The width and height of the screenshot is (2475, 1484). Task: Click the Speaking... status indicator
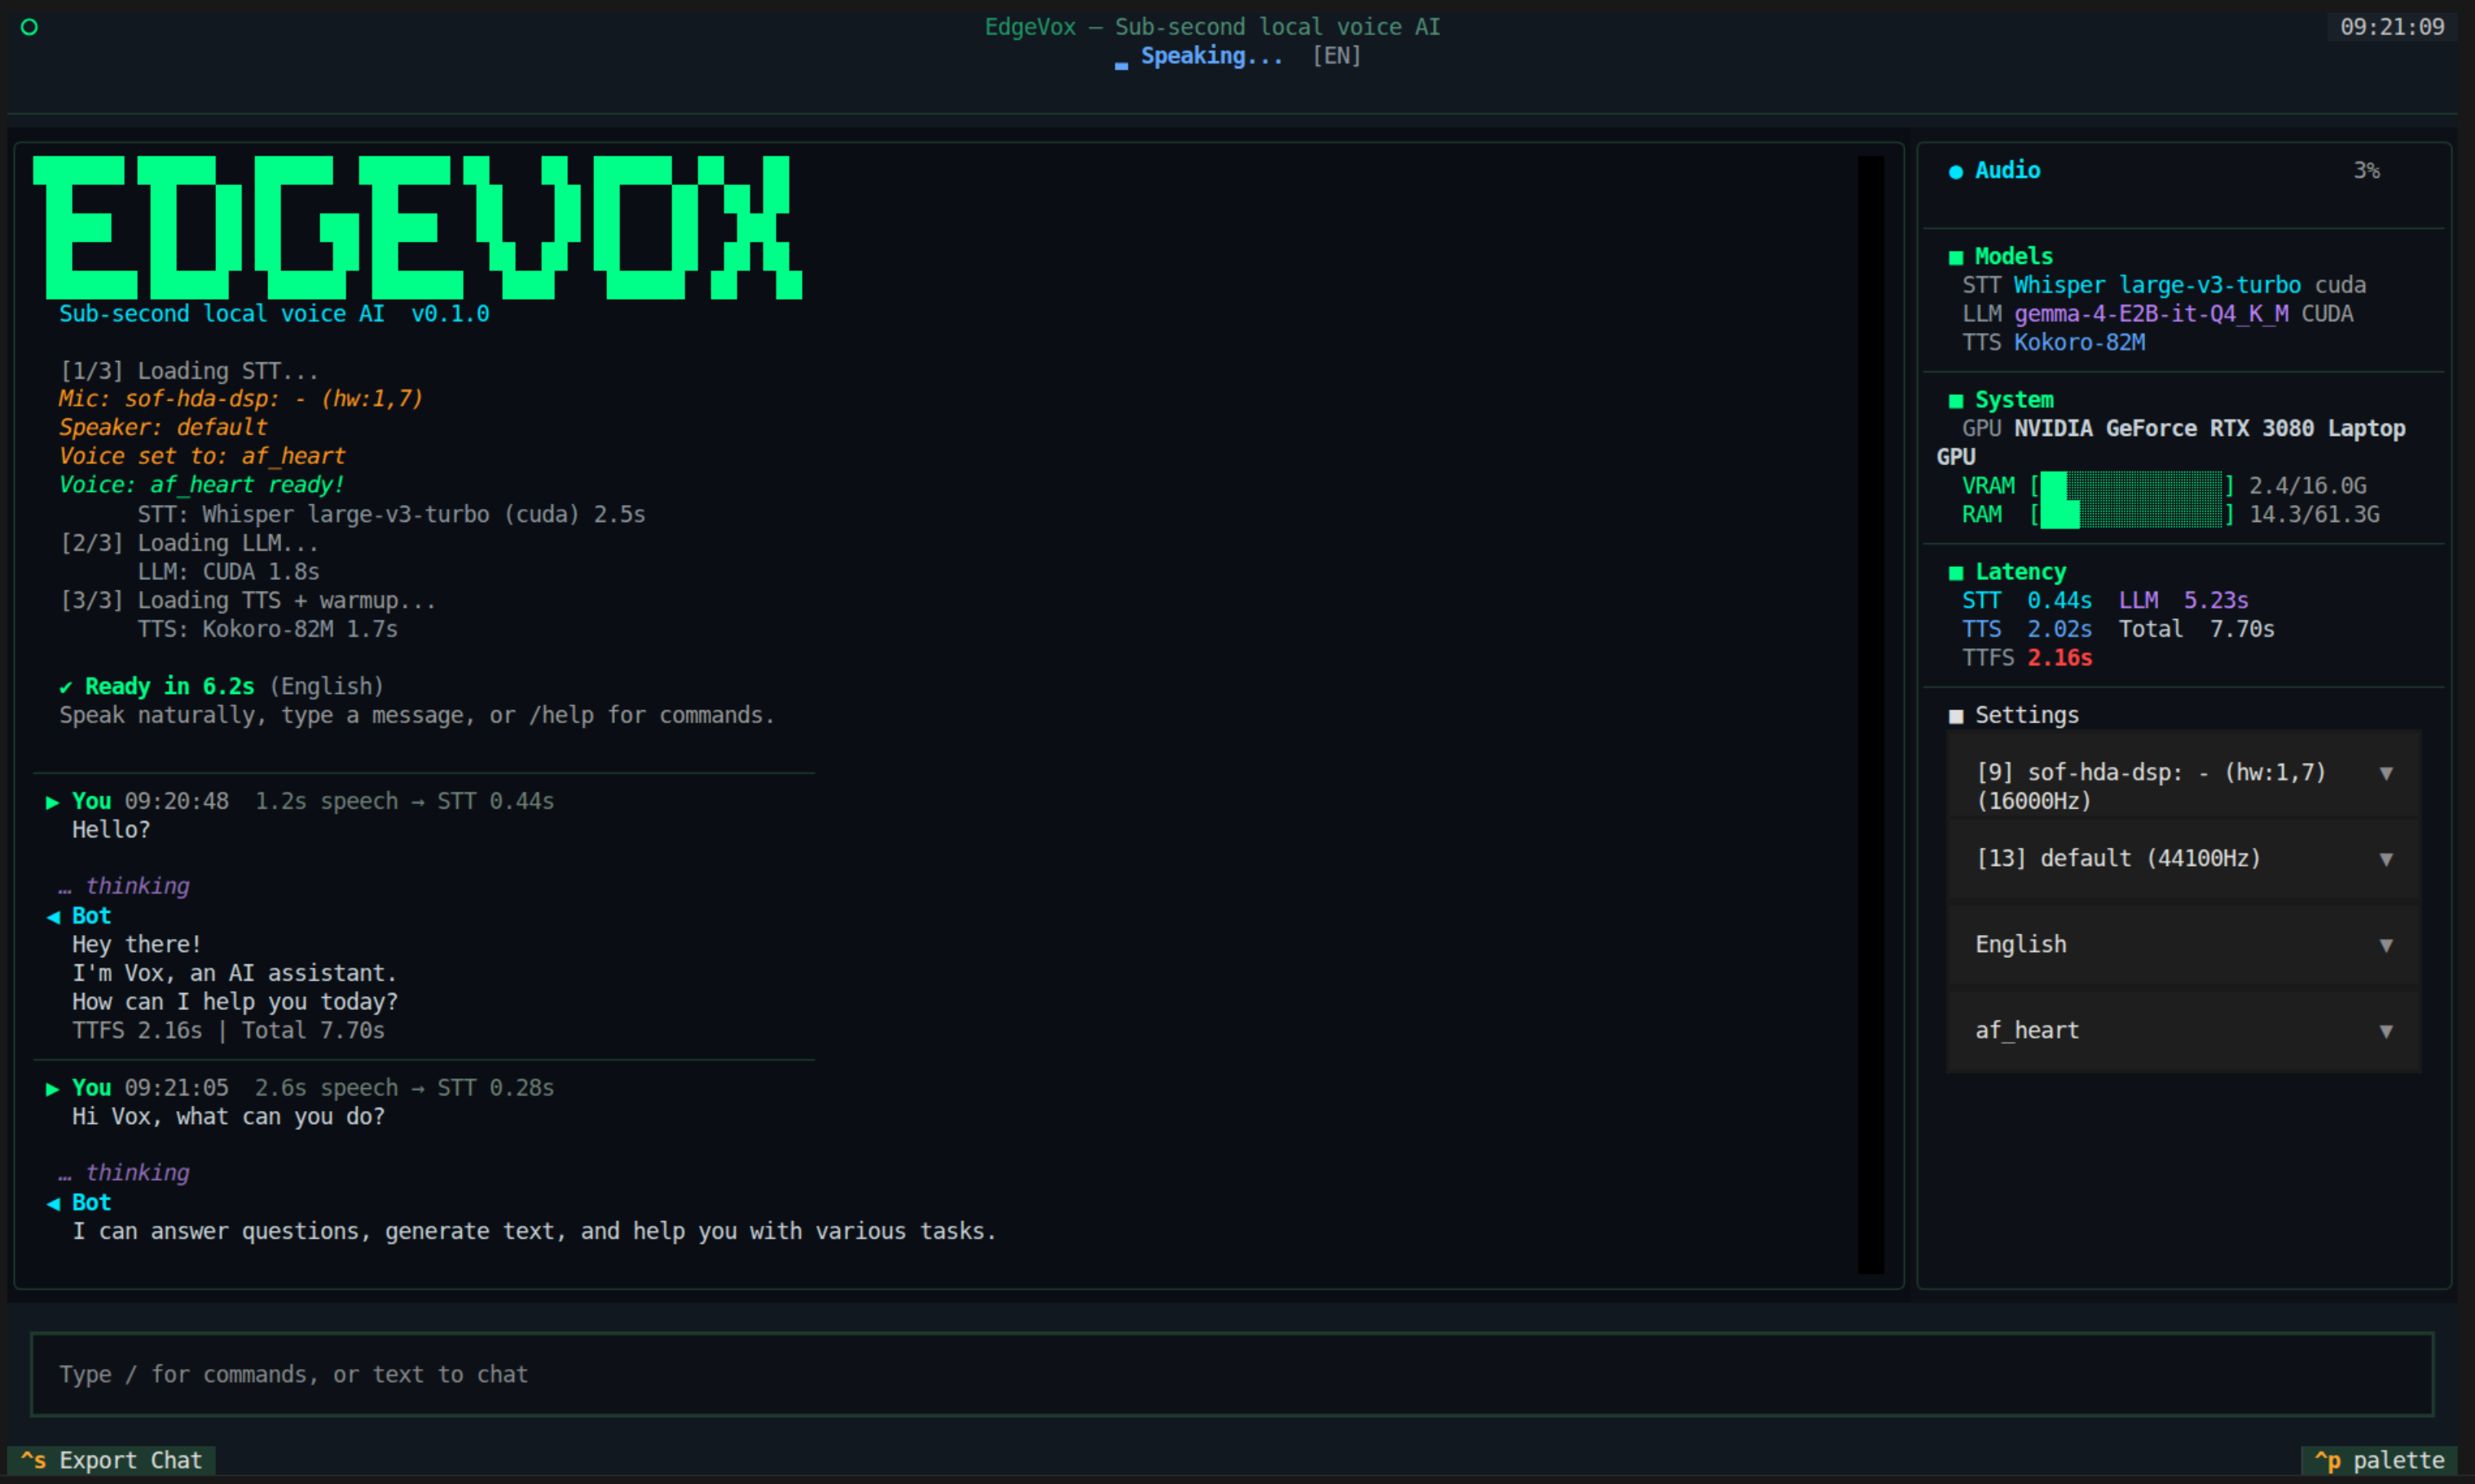click(1211, 56)
